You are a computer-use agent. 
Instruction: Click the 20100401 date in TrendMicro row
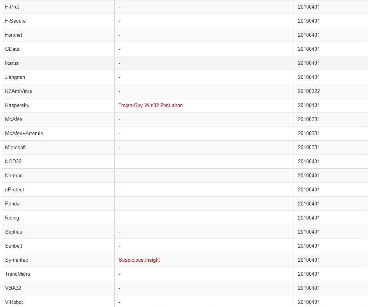pos(308,274)
